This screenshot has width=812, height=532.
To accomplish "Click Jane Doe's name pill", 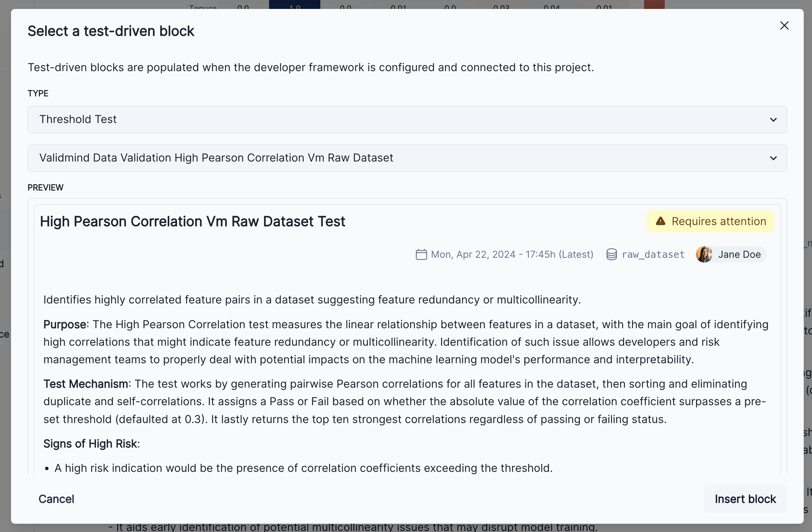I will (x=739, y=254).
